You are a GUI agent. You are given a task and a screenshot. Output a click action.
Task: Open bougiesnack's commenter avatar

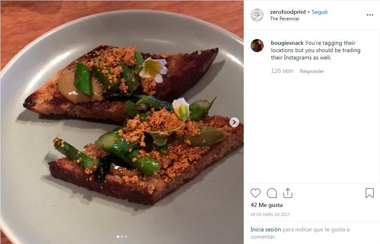[x=257, y=46]
